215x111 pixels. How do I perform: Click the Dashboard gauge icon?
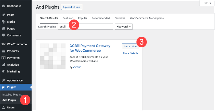3,6
